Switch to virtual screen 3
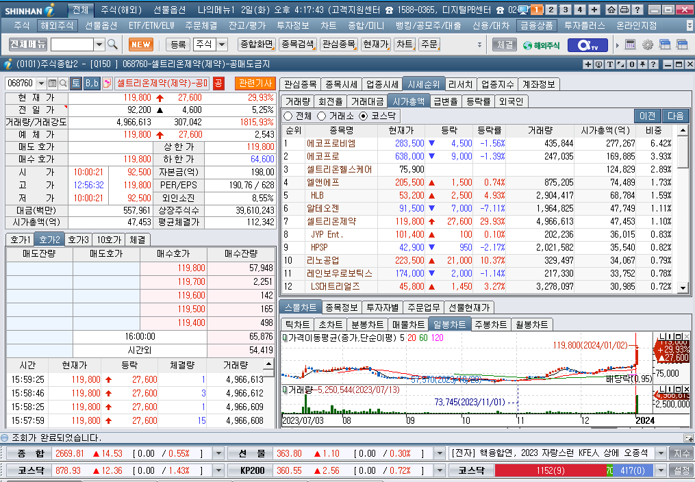 point(565,10)
